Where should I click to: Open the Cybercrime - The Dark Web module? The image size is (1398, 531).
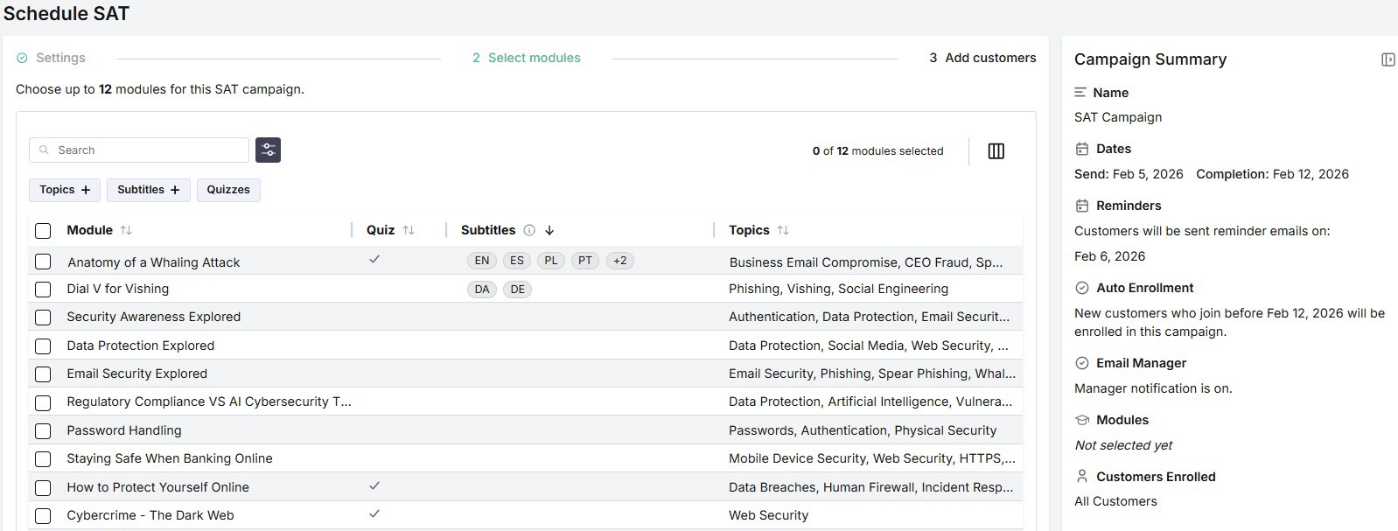(x=150, y=515)
